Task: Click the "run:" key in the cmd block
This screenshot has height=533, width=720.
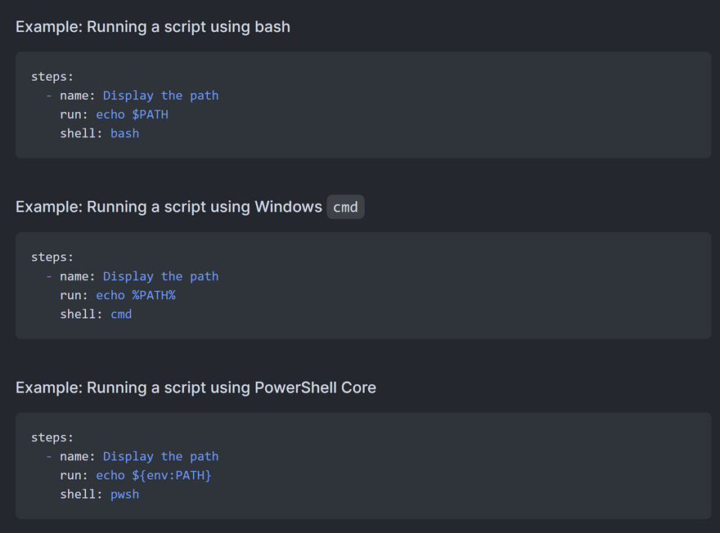Action: coord(74,295)
